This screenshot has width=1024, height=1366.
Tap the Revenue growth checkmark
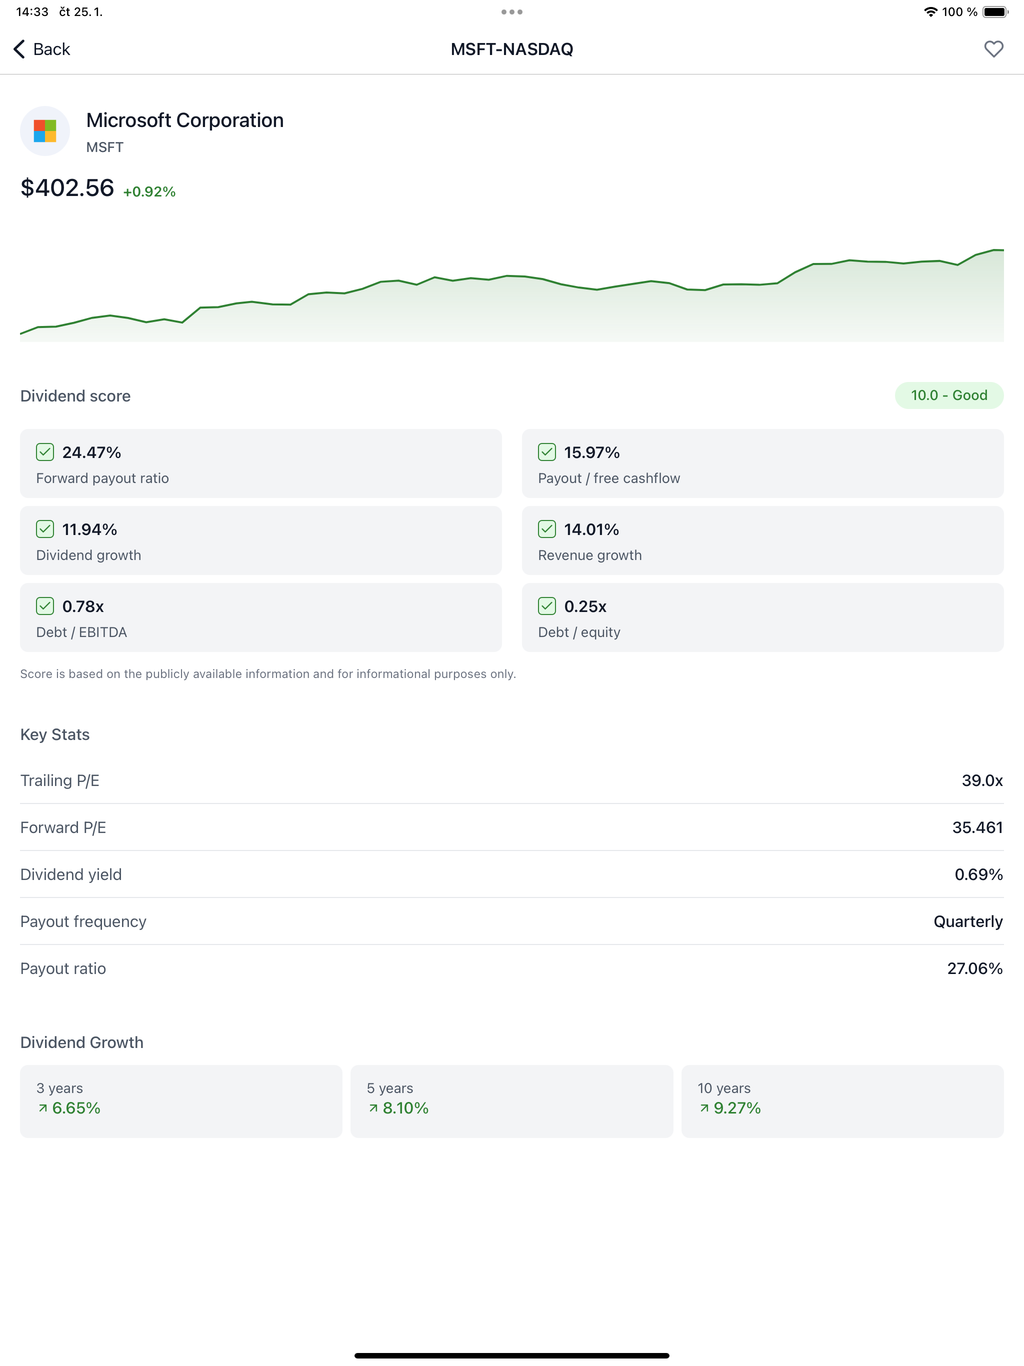546,529
